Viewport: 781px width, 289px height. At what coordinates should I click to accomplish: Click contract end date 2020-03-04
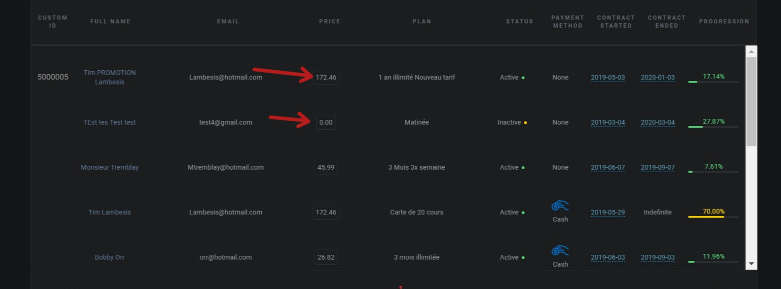click(x=658, y=122)
